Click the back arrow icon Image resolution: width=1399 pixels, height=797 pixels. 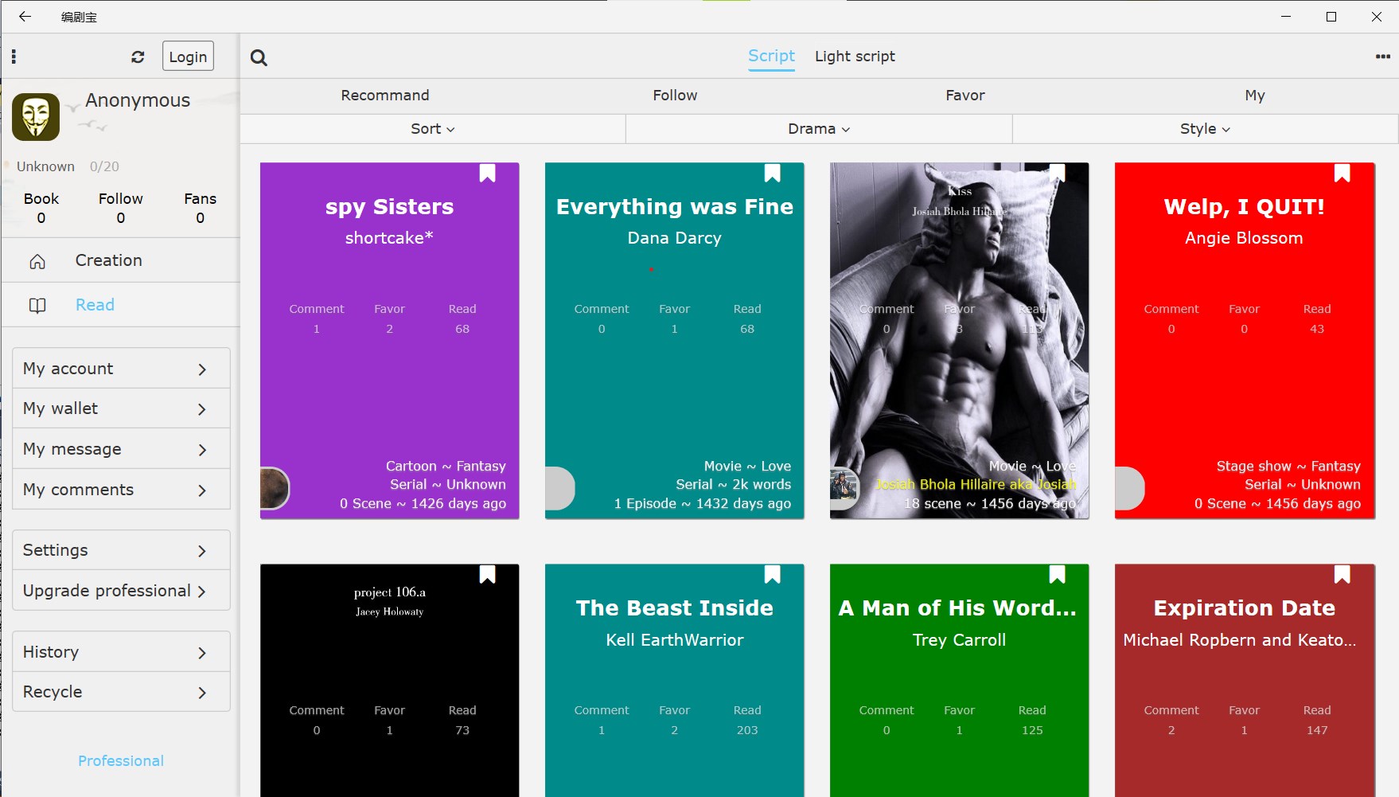(x=25, y=16)
